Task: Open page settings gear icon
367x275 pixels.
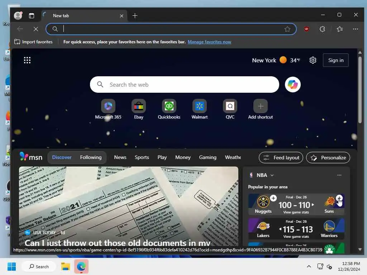Action: pyautogui.click(x=313, y=60)
